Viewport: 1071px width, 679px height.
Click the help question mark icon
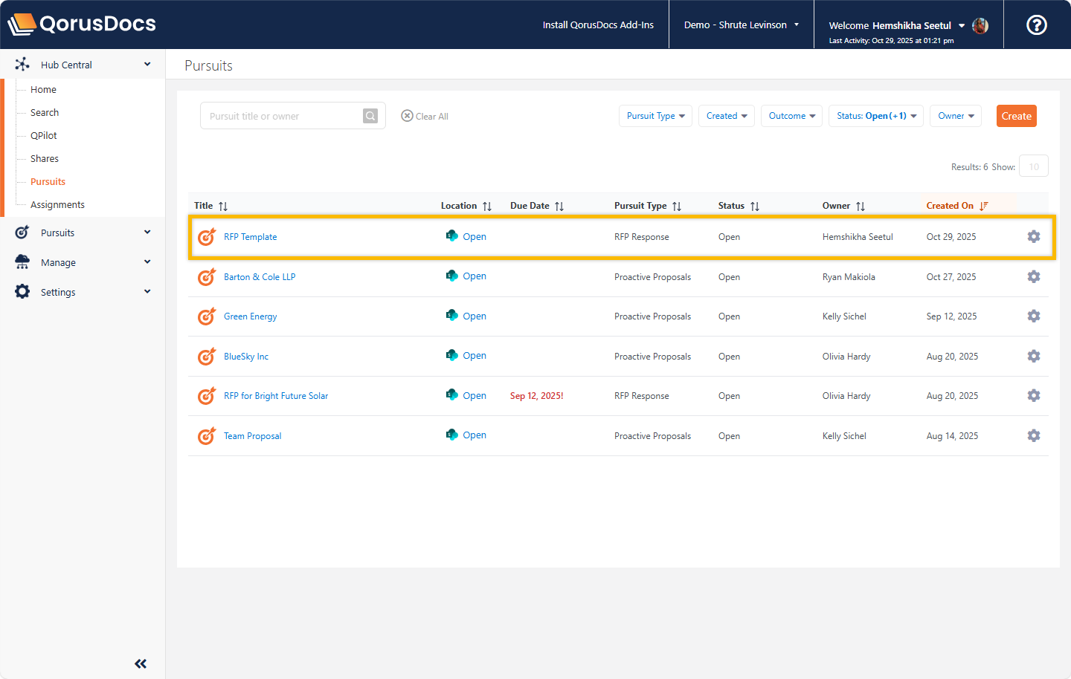pos(1036,25)
